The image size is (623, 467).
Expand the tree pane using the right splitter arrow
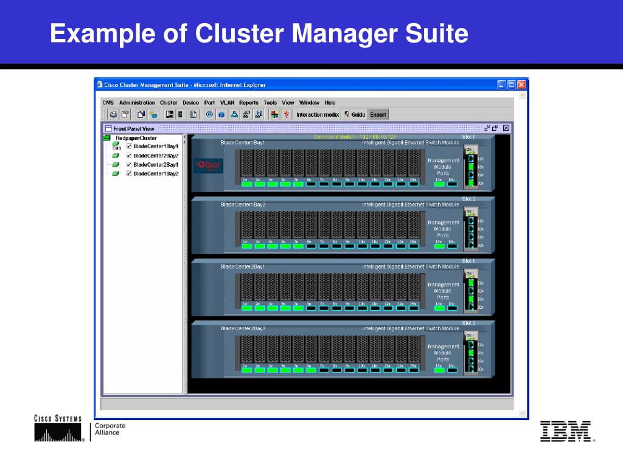pyautogui.click(x=184, y=142)
